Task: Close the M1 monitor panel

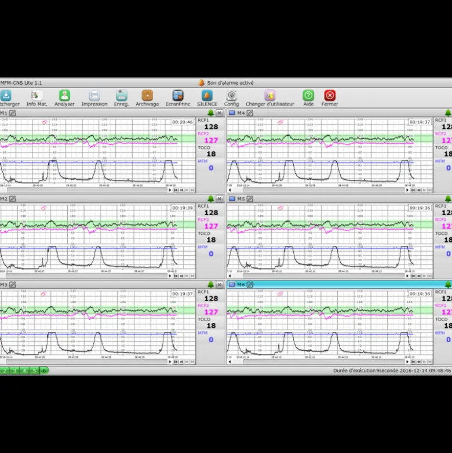Action: point(220,113)
